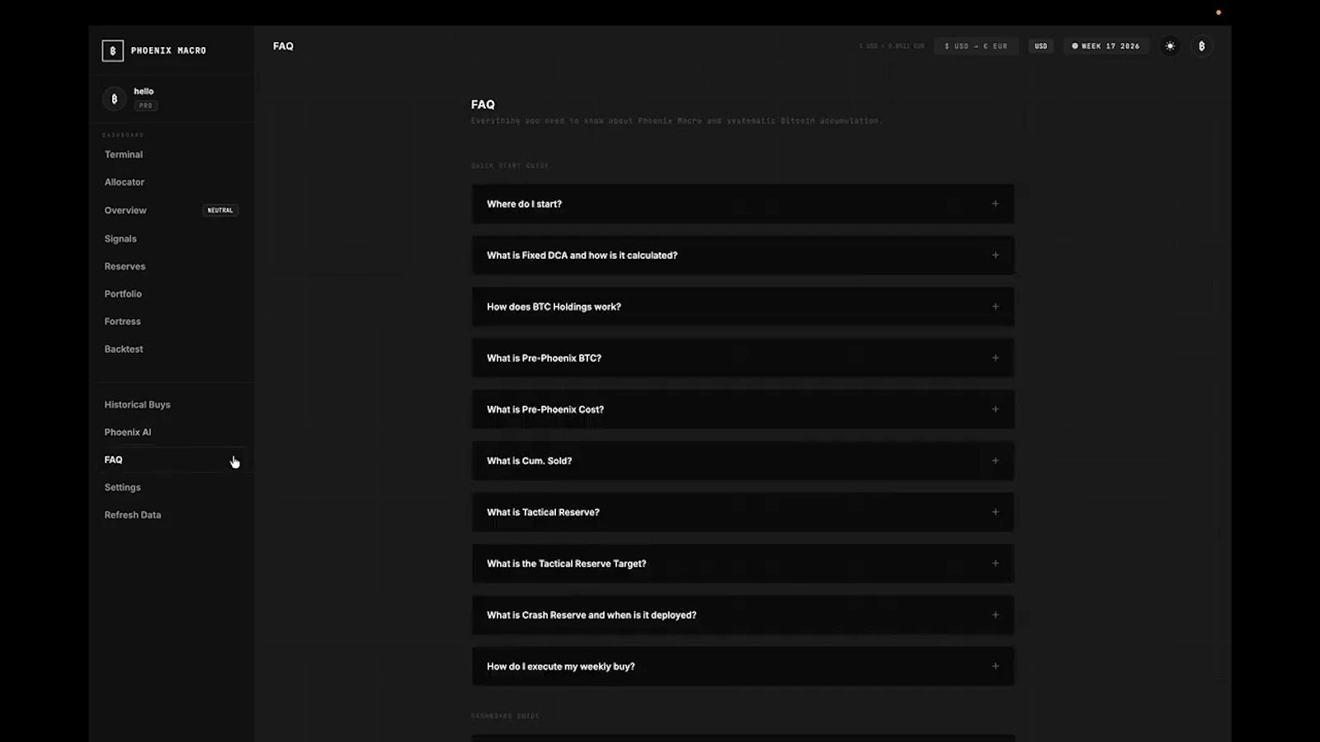Expand What is Cum. Sold question
Screen dimensions: 1320x742
pyautogui.click(x=742, y=461)
